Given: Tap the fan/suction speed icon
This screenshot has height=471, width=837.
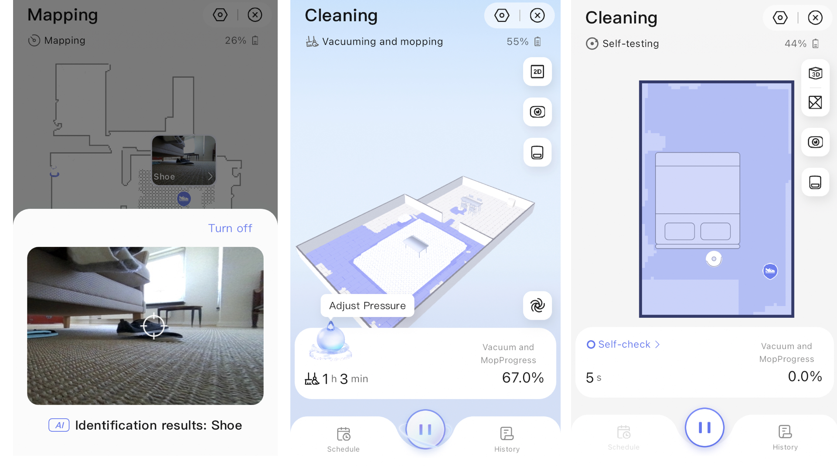Looking at the screenshot, I should tap(536, 306).
